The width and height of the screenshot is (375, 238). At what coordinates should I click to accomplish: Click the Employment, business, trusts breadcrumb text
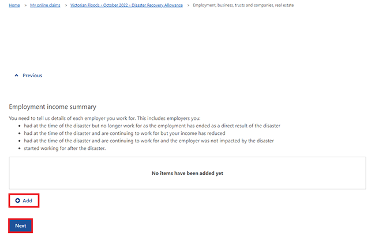click(x=243, y=5)
